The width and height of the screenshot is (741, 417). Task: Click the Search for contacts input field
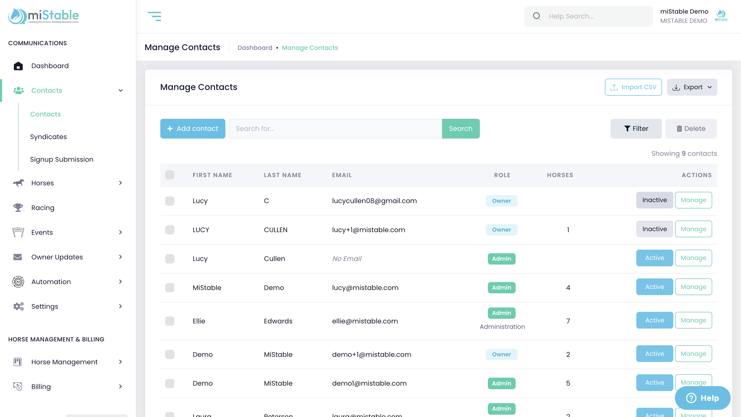click(335, 129)
